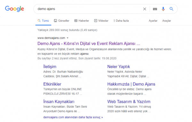The height and width of the screenshot is (122, 192).
Task: Click the Görseller image icon
Action: [55, 21]
